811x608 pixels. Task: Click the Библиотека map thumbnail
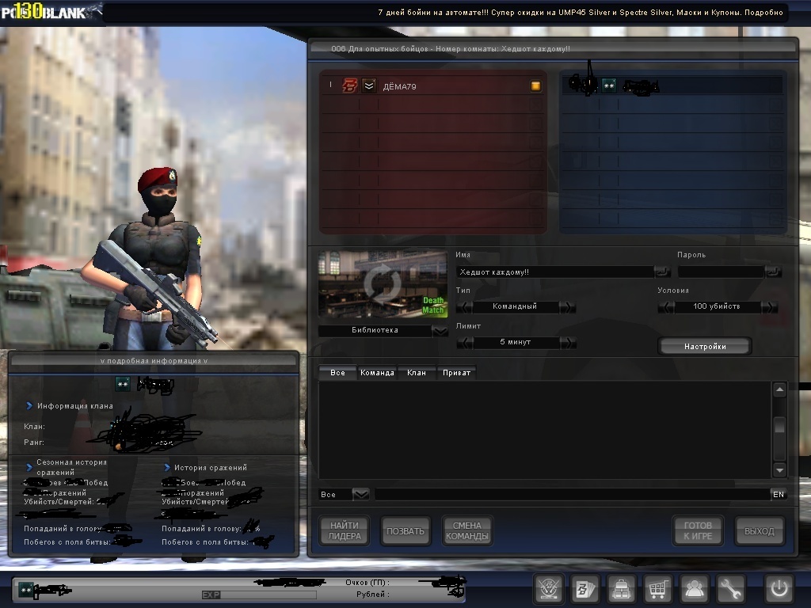(x=383, y=285)
